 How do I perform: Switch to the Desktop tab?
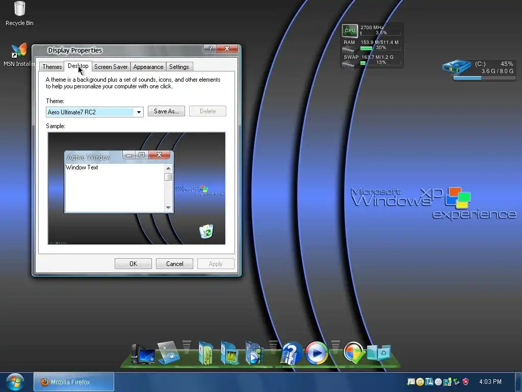[78, 66]
